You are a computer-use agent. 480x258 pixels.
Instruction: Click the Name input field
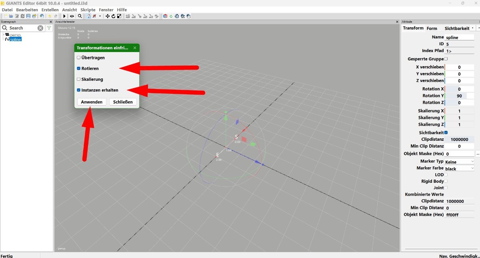(x=460, y=37)
